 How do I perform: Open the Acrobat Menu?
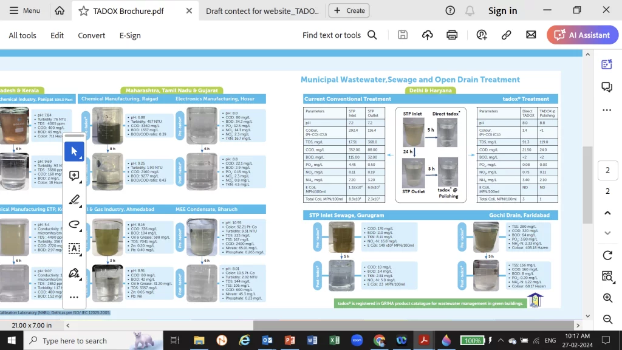[x=24, y=11]
